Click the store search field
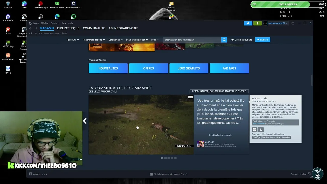Screen dimensions: 327x184 (x=192, y=40)
